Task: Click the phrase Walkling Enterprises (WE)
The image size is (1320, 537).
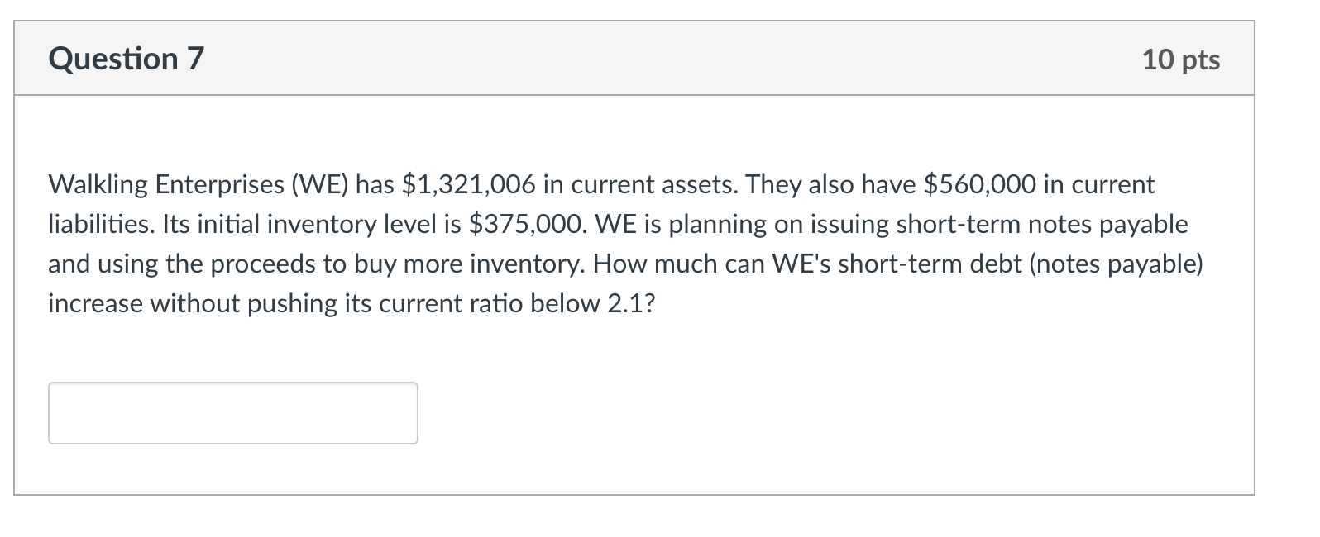Action: coord(193,184)
